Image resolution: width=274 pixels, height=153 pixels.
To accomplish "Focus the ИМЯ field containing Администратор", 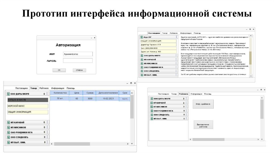I will (x=78, y=54).
